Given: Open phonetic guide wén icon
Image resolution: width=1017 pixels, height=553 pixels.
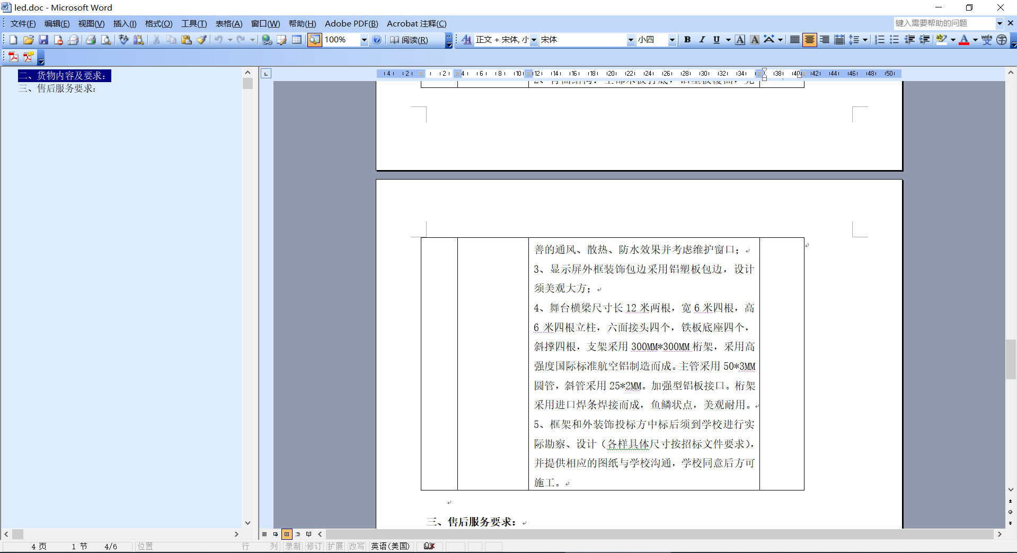Looking at the screenshot, I should tap(987, 40).
